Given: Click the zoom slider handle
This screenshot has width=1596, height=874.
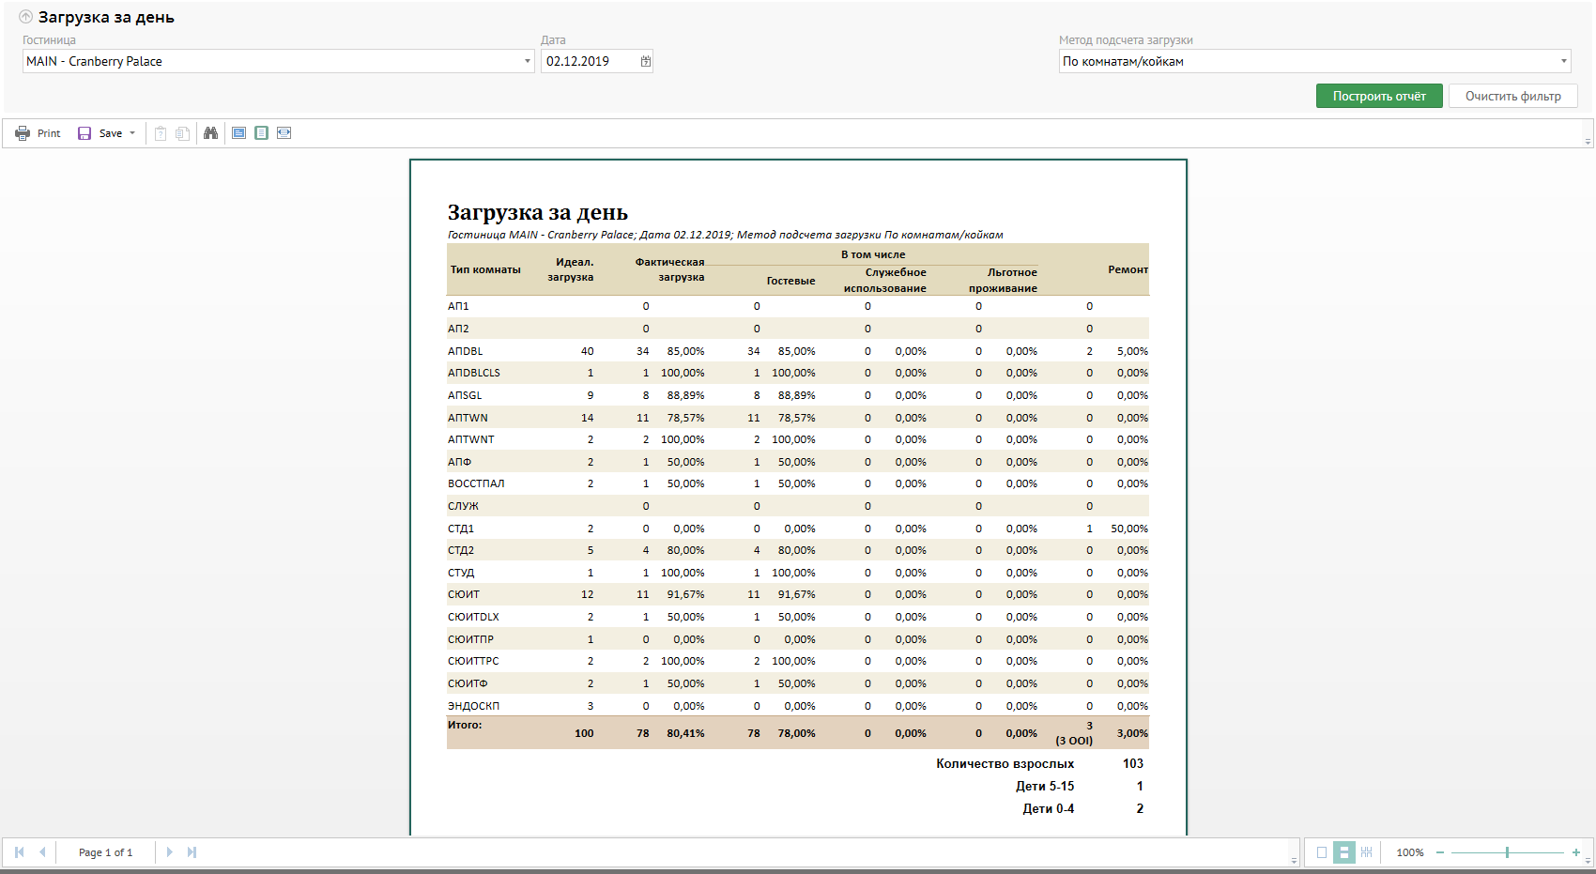Looking at the screenshot, I should (1507, 852).
